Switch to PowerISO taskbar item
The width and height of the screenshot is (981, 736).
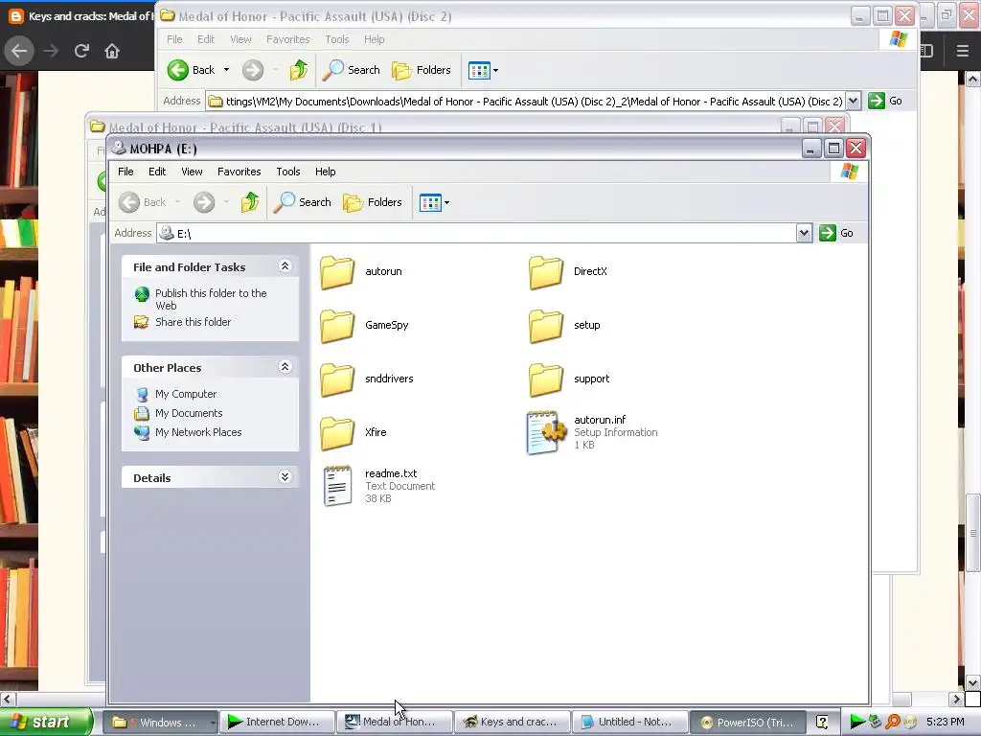747,722
